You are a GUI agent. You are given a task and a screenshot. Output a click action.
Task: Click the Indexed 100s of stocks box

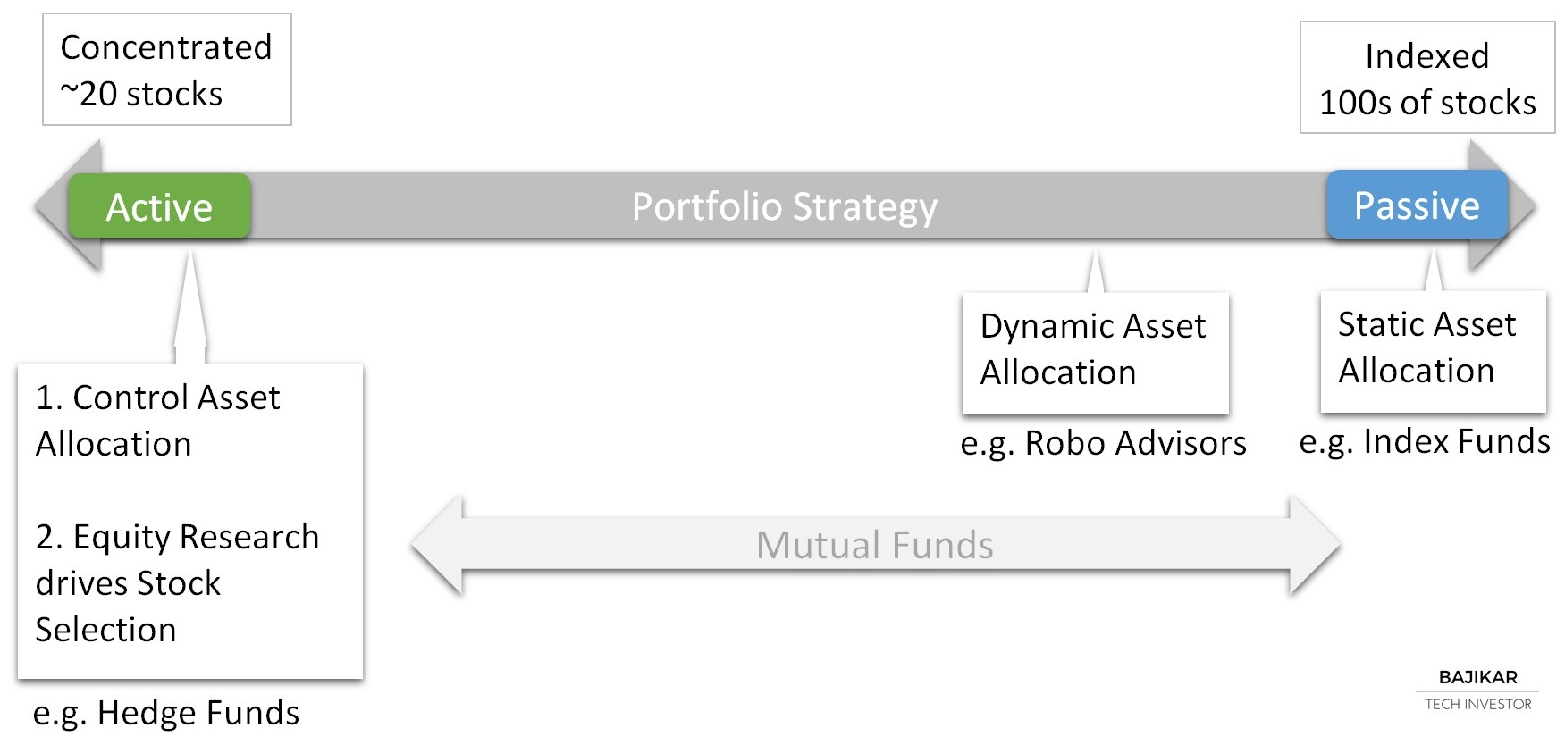point(1427,78)
